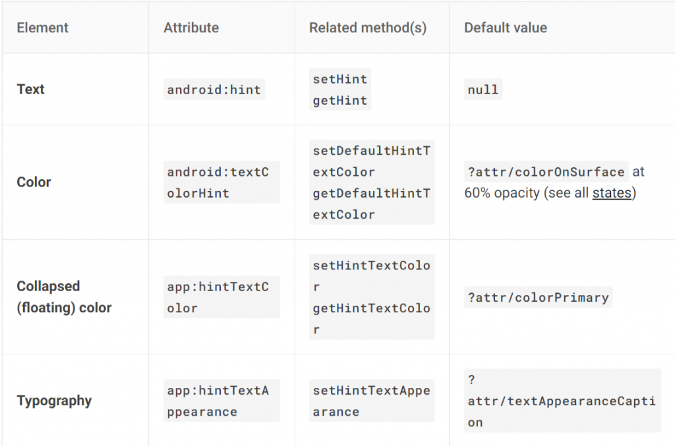This screenshot has height=446, width=675.
Task: Open the "states" link
Action: coord(612,194)
